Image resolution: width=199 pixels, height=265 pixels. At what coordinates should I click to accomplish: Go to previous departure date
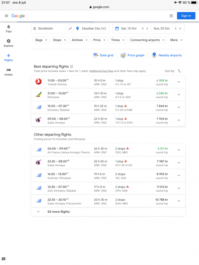[x=143, y=28]
